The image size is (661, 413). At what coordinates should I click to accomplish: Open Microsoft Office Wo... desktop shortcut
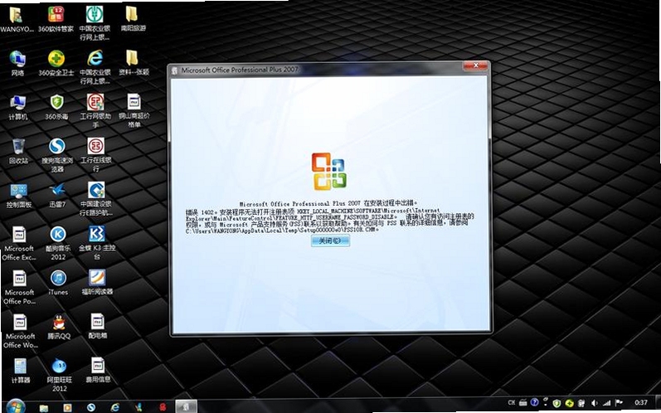[x=20, y=332]
